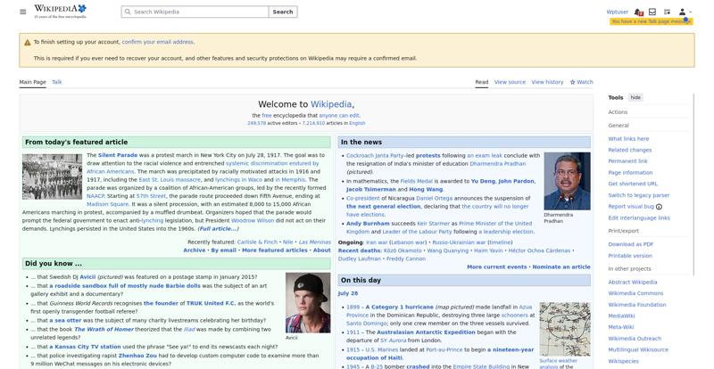714x369 pixels.
Task: Click Permanent link in Tools
Action: click(627, 161)
